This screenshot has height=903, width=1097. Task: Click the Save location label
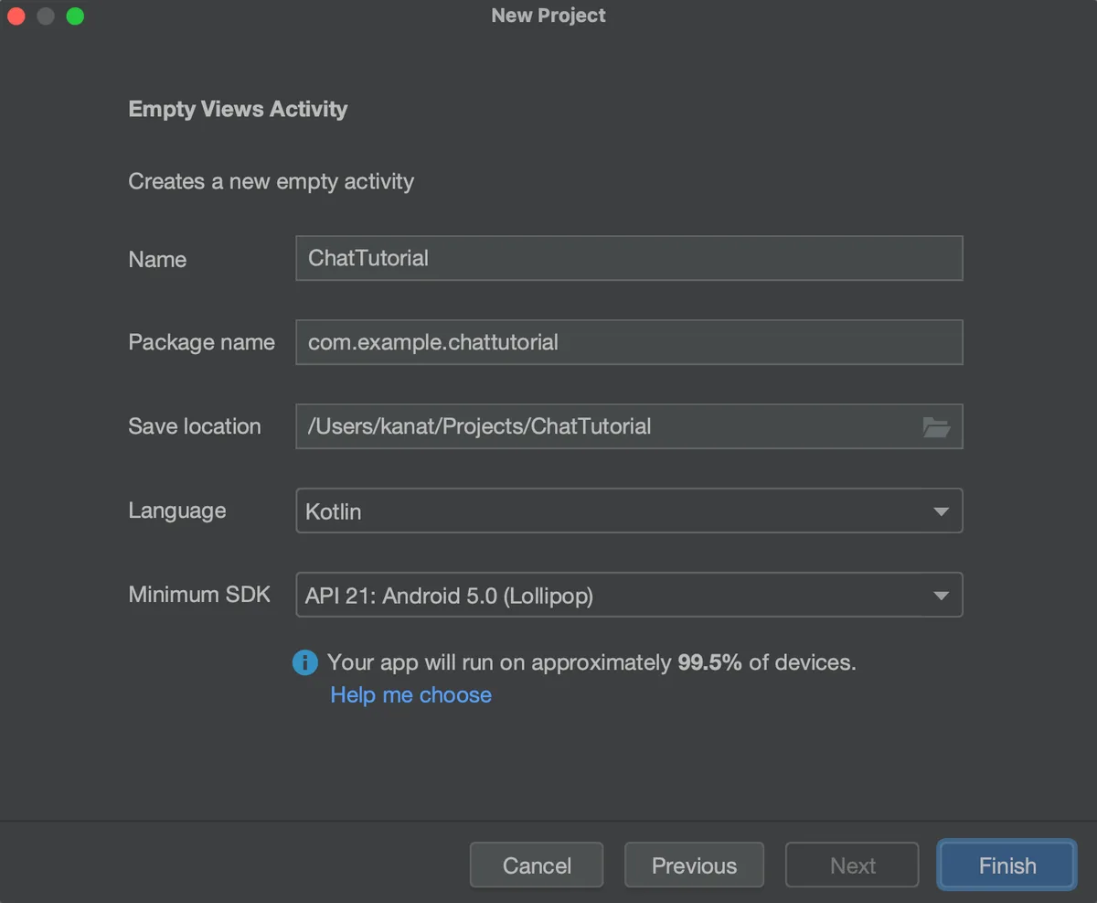pyautogui.click(x=195, y=426)
